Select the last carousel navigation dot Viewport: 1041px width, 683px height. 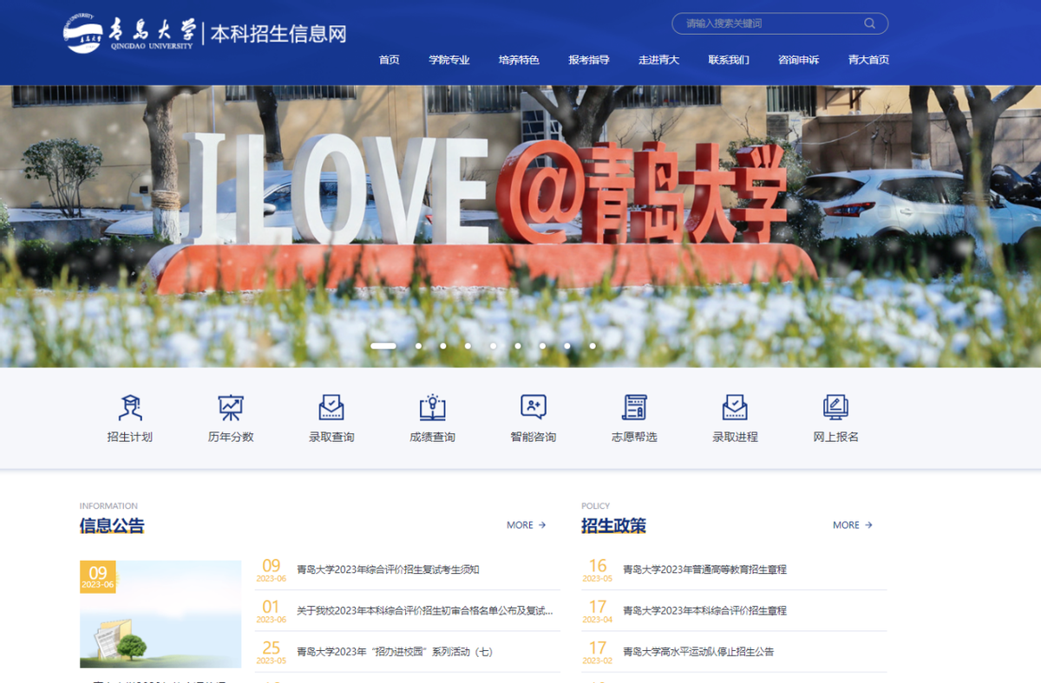click(593, 345)
